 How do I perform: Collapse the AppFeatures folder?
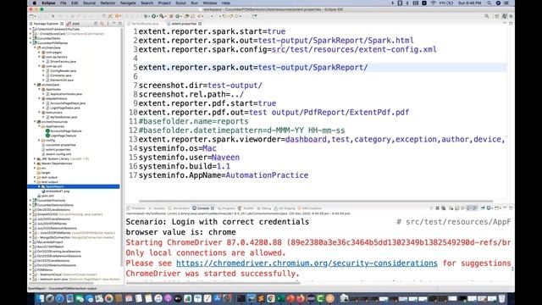coord(40,126)
